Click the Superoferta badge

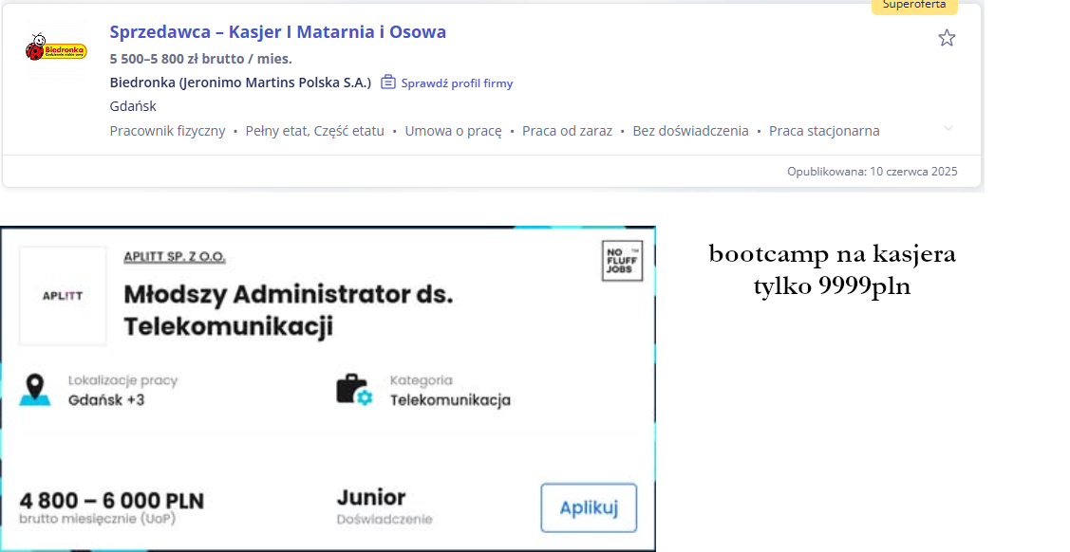(914, 6)
